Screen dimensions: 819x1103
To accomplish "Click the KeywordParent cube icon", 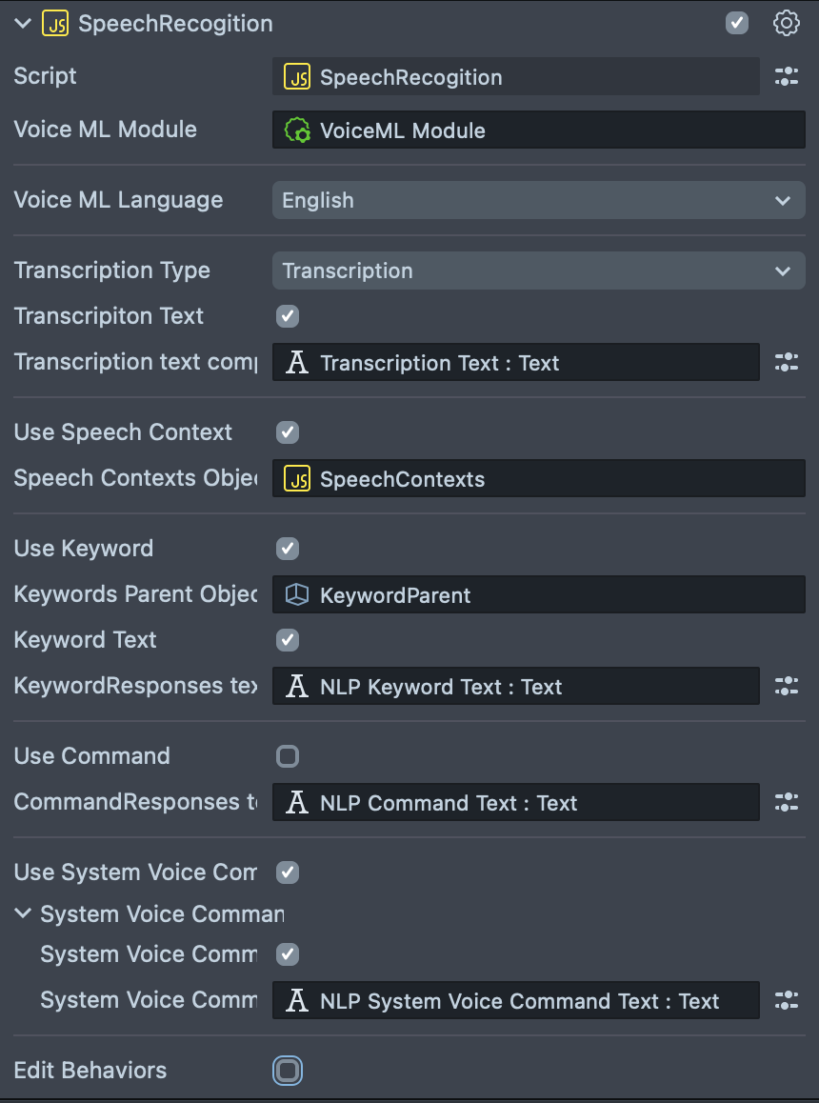I will [x=297, y=595].
